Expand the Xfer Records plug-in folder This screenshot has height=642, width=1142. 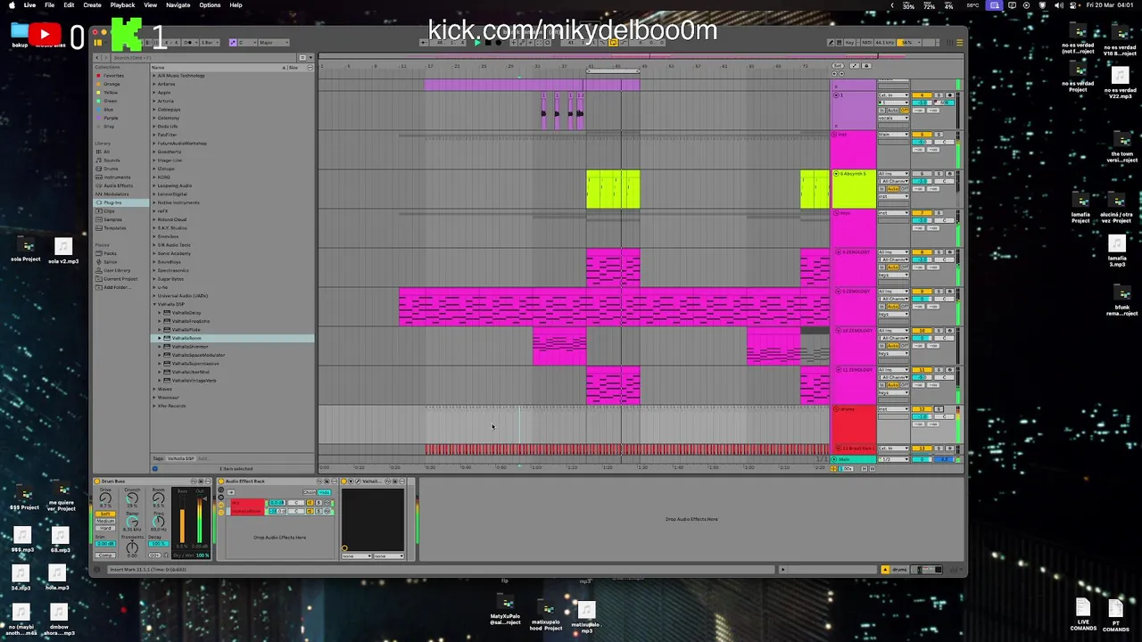point(154,406)
